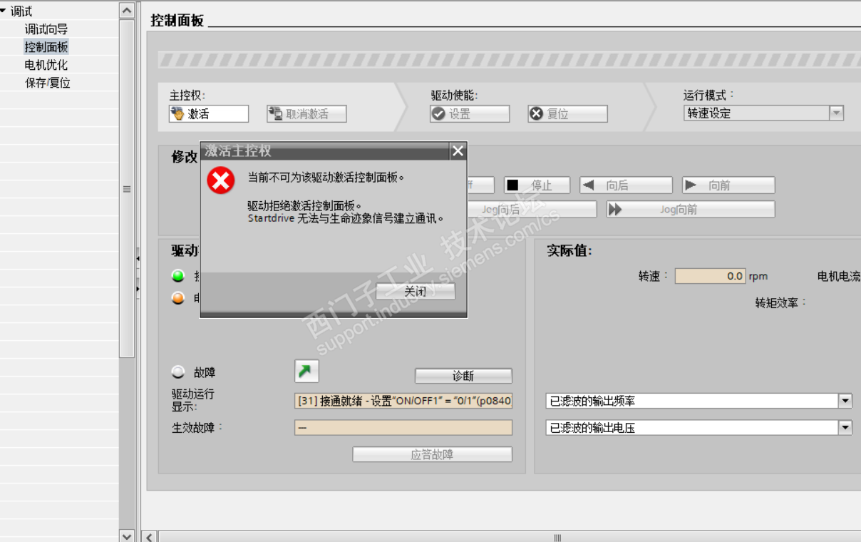The width and height of the screenshot is (861, 542).
Task: Click the 激活 master control button
Action: [209, 113]
